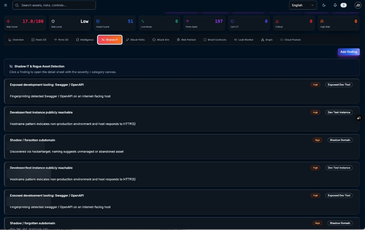Image resolution: width=365 pixels, height=230 pixels.
Task: Select the active Shadow IT tab
Action: [110, 40]
